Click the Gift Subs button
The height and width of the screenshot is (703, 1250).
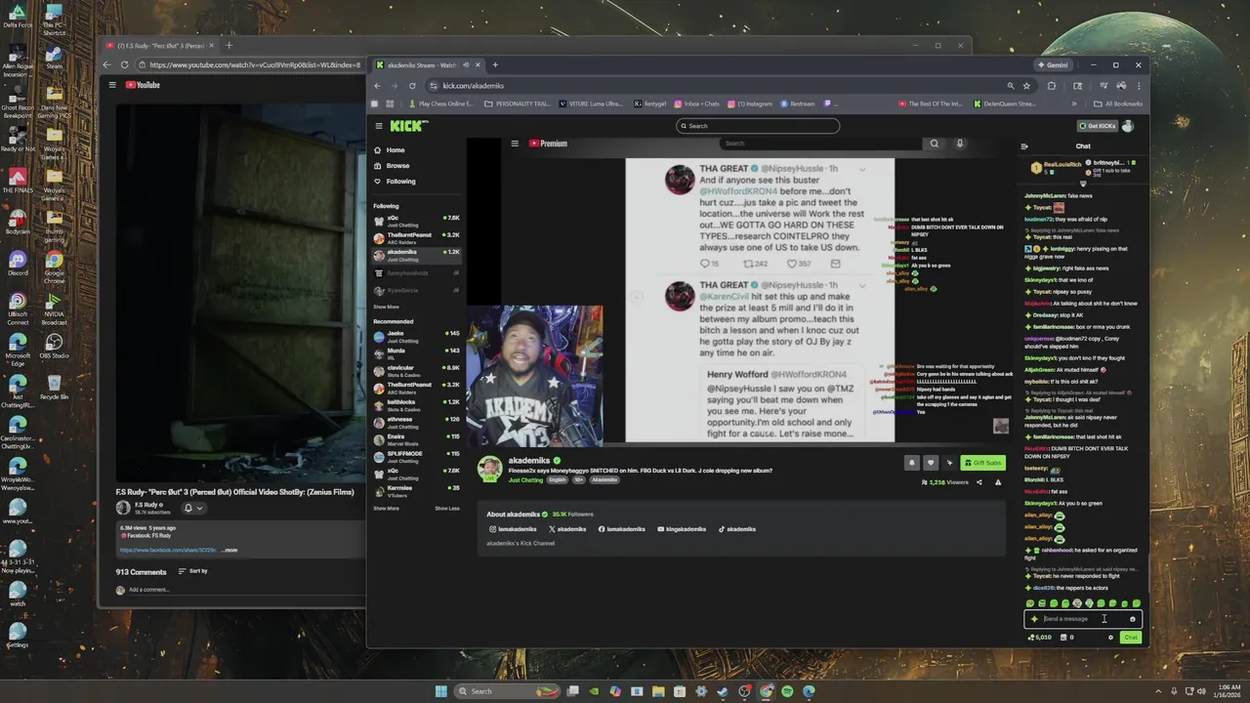[983, 463]
